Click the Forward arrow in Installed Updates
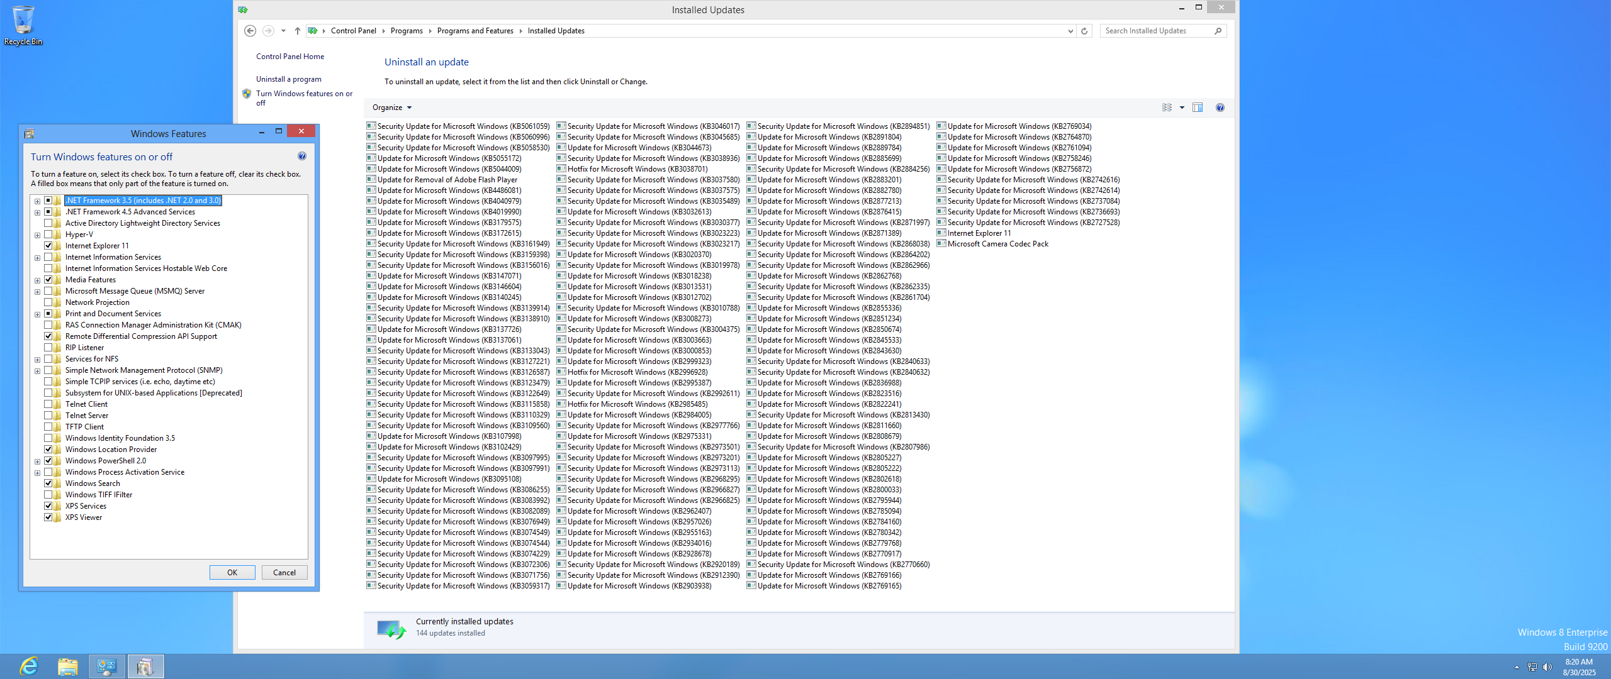This screenshot has width=1611, height=679. point(268,31)
